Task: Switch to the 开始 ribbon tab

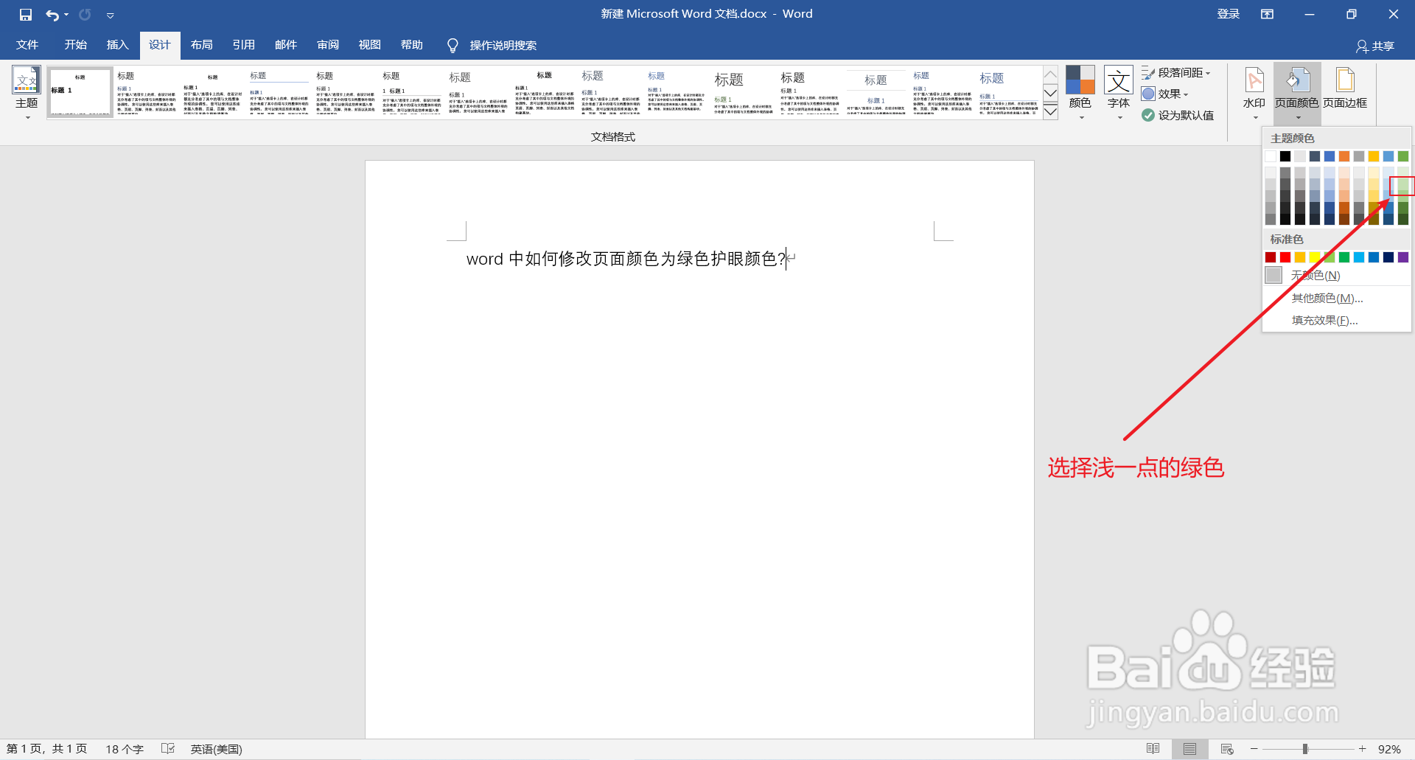Action: (75, 45)
